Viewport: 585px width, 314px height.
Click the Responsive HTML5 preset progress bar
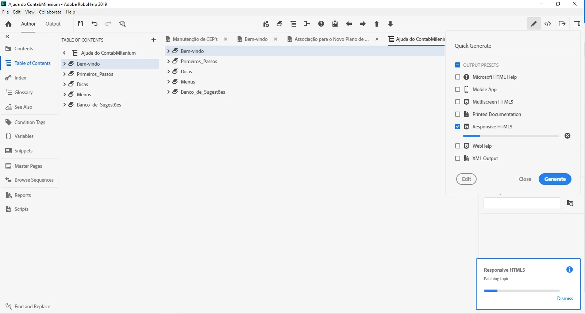pos(511,136)
